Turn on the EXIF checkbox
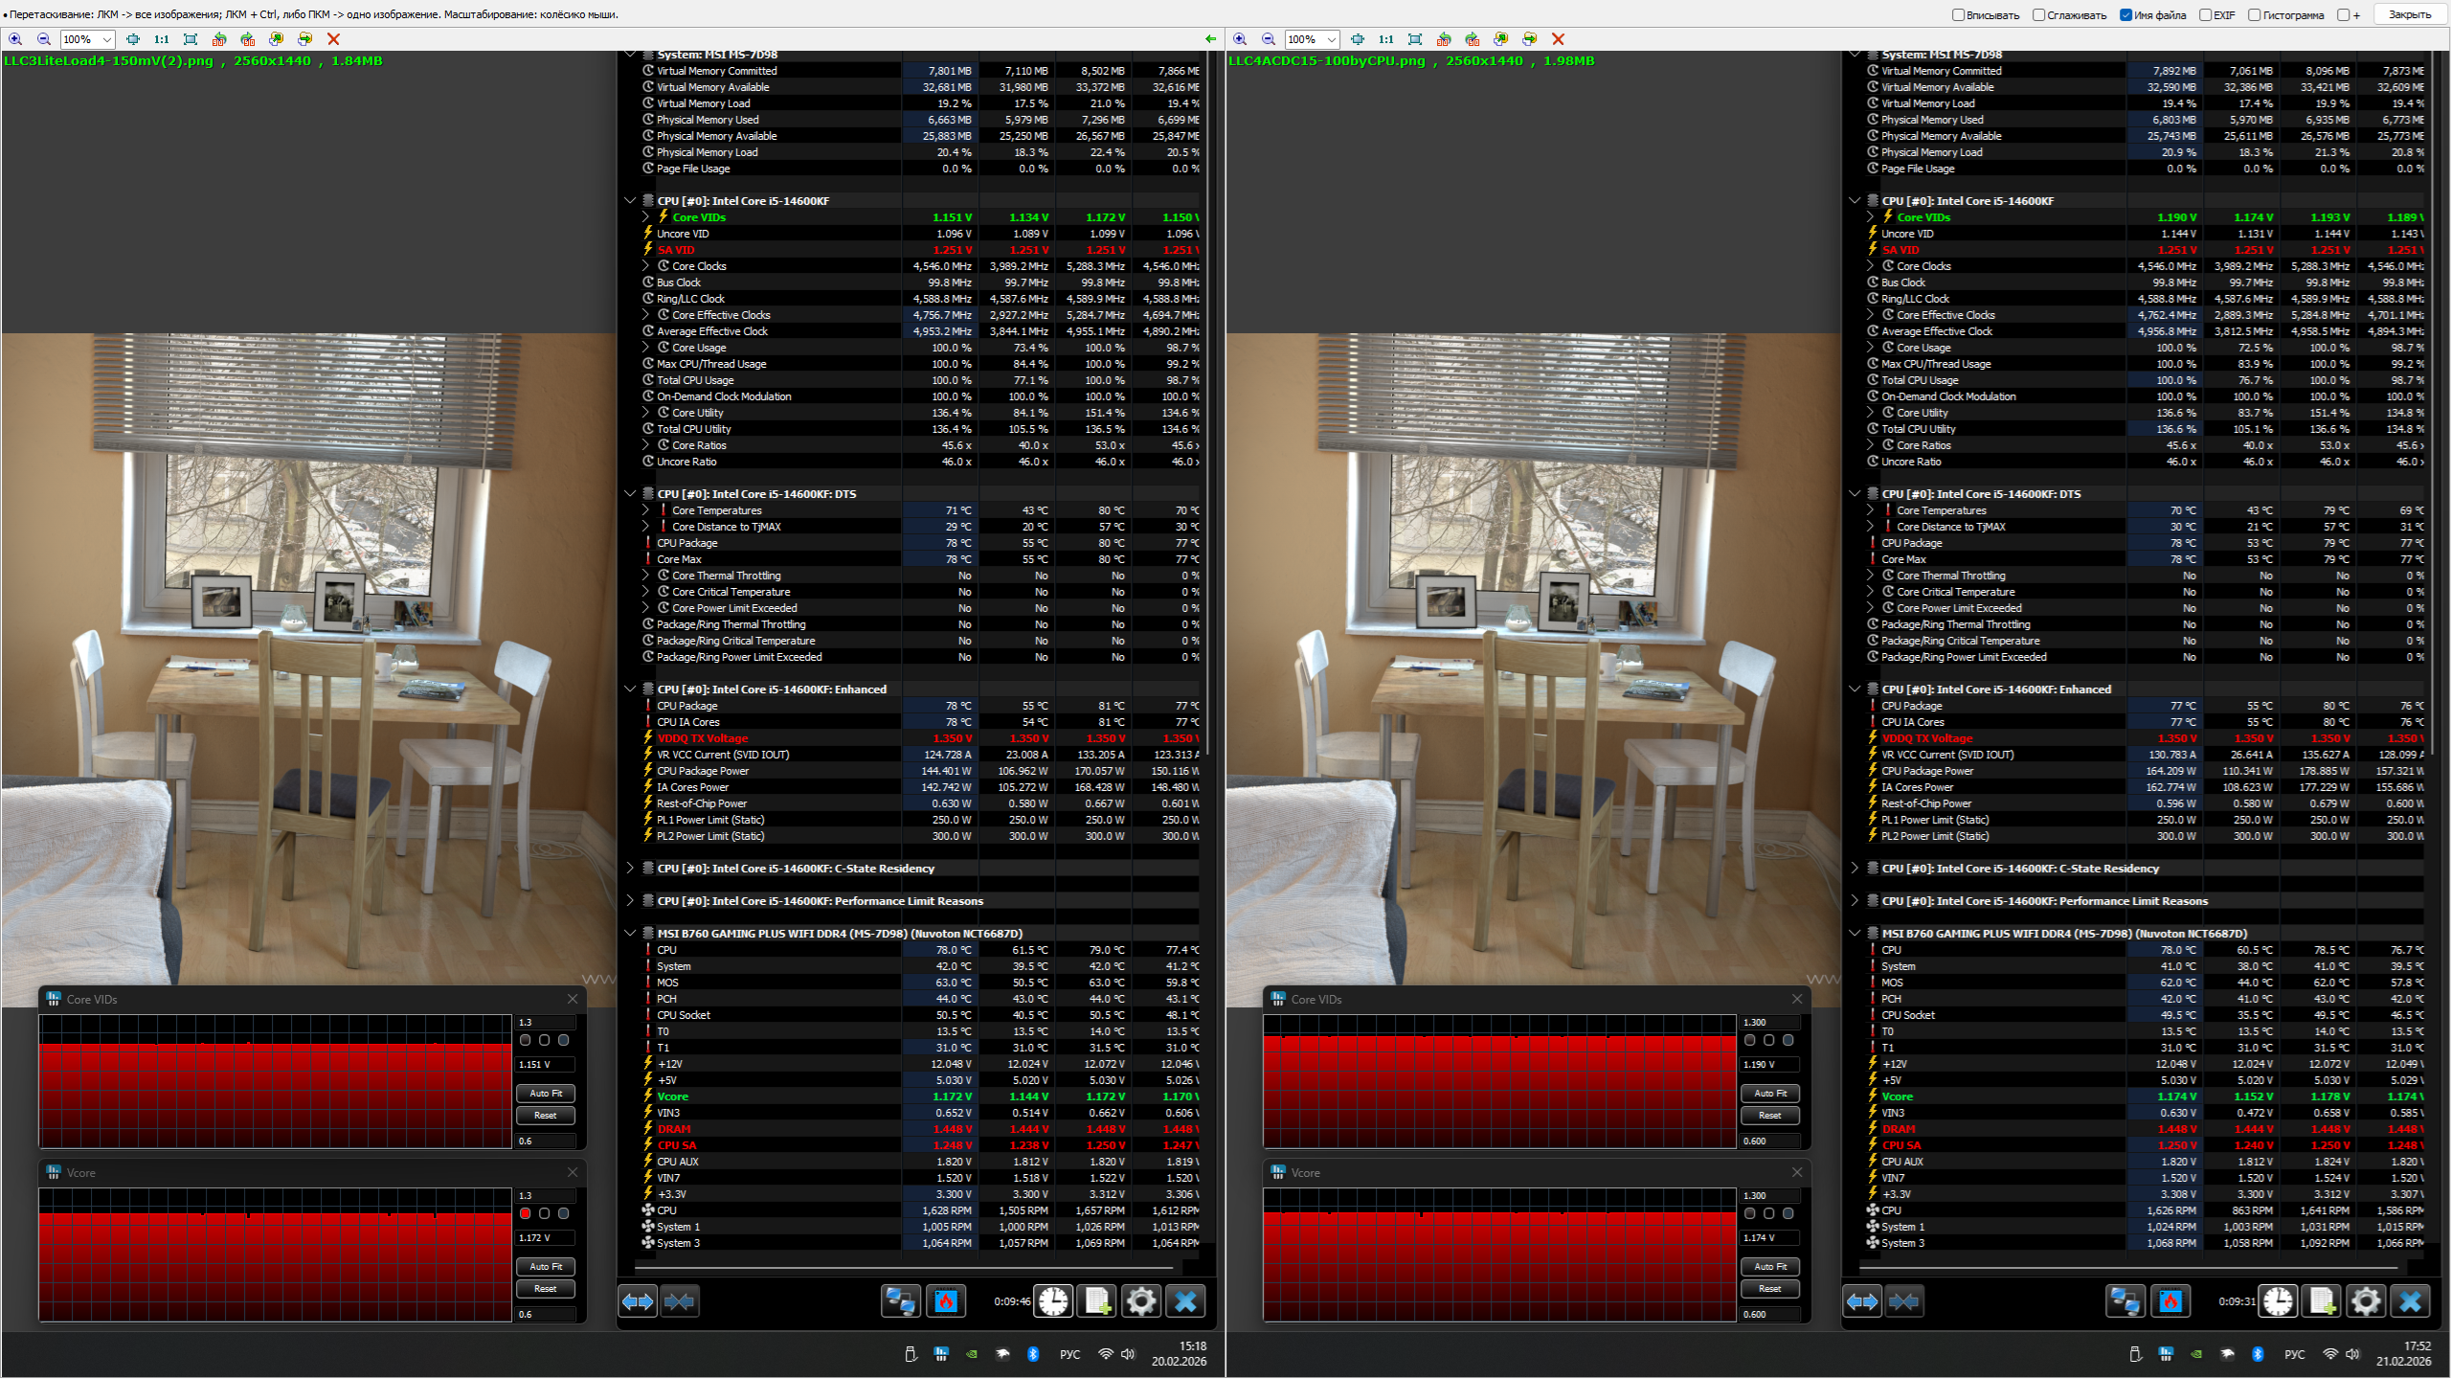Image resolution: width=2451 pixels, height=1379 pixels. [2205, 14]
